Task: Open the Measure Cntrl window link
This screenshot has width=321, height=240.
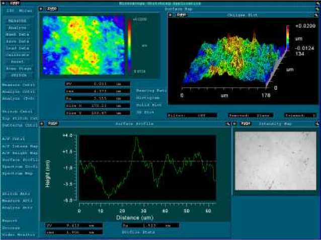Action: 19,85
